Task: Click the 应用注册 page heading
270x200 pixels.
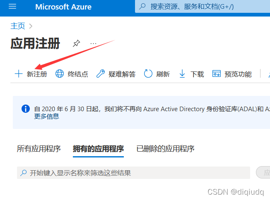Action: point(35,44)
